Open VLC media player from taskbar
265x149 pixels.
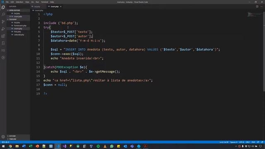click(x=105, y=146)
